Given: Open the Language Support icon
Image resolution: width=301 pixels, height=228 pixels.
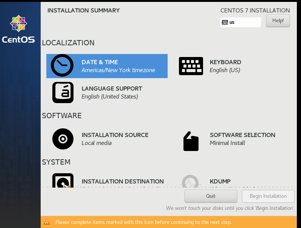Looking at the screenshot, I should (63, 92).
